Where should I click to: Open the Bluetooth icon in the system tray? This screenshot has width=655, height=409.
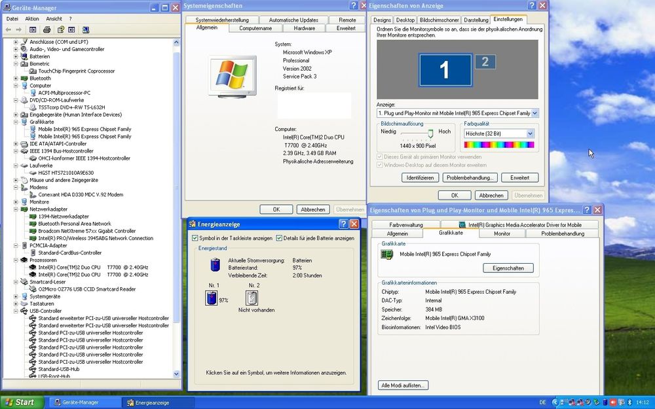click(631, 402)
